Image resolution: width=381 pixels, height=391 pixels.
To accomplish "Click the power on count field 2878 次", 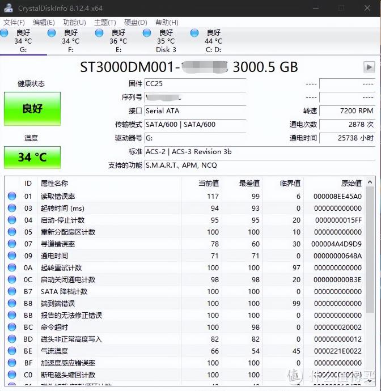I will [347, 125].
